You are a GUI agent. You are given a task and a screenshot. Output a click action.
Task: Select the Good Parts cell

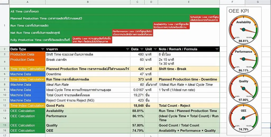88,106
